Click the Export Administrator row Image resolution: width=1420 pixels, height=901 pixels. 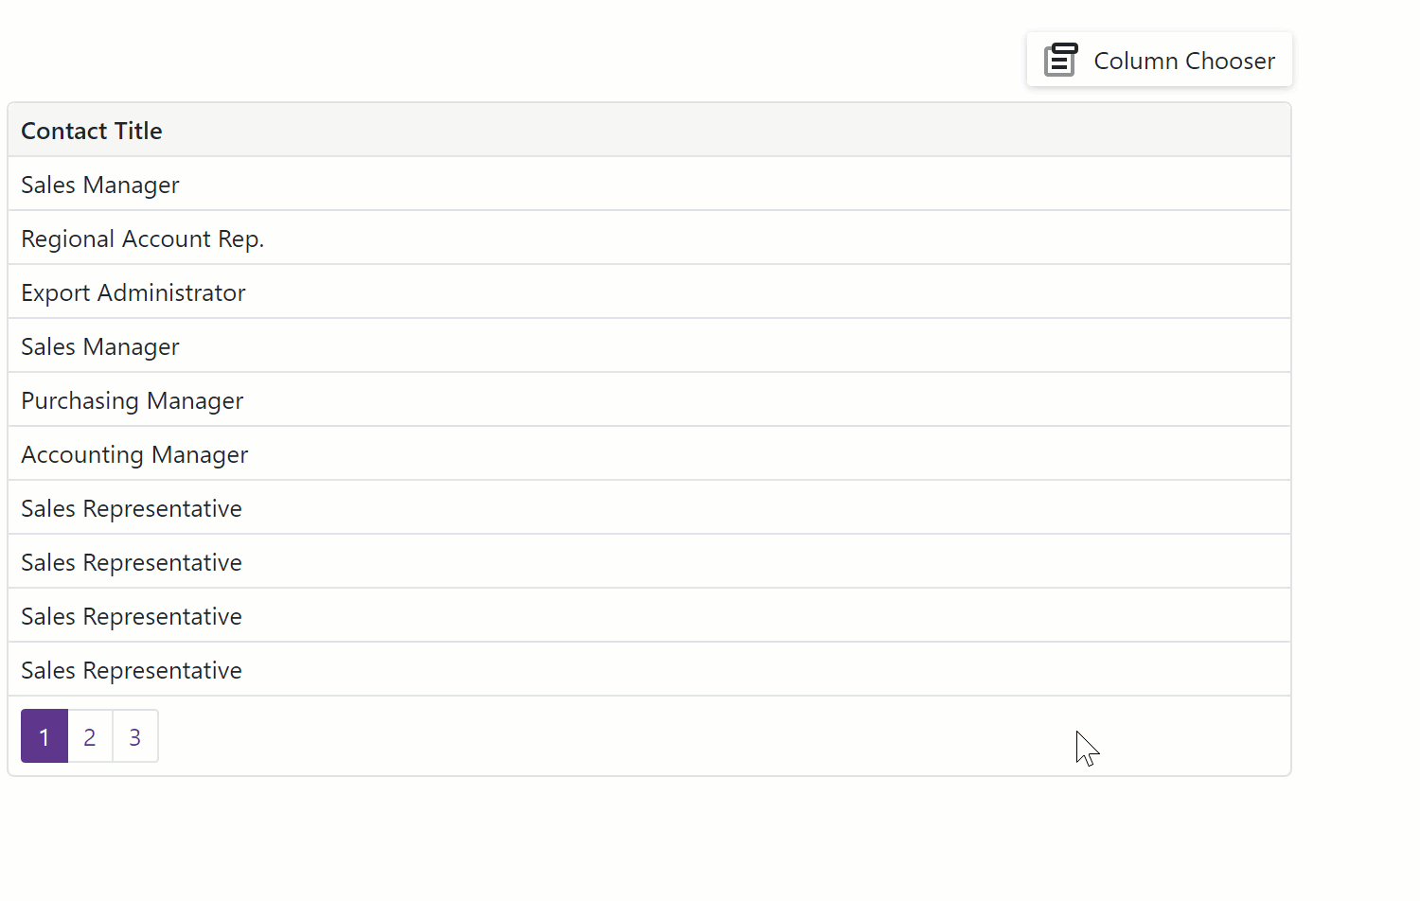coord(648,292)
